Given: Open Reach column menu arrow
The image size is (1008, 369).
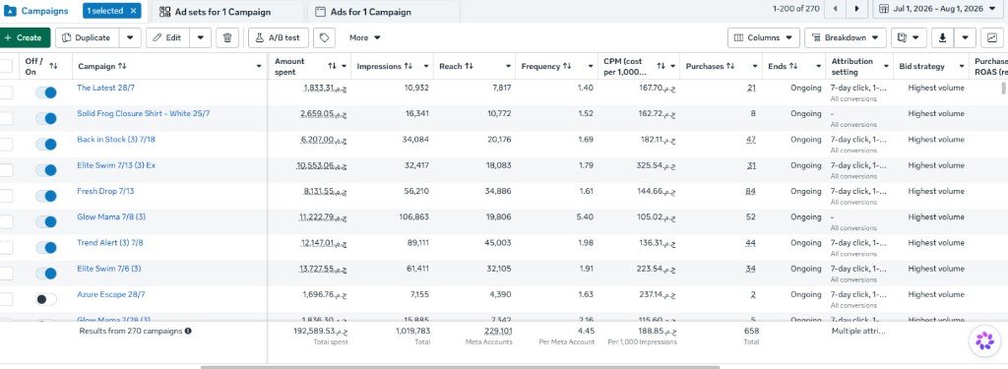Looking at the screenshot, I should point(508,66).
